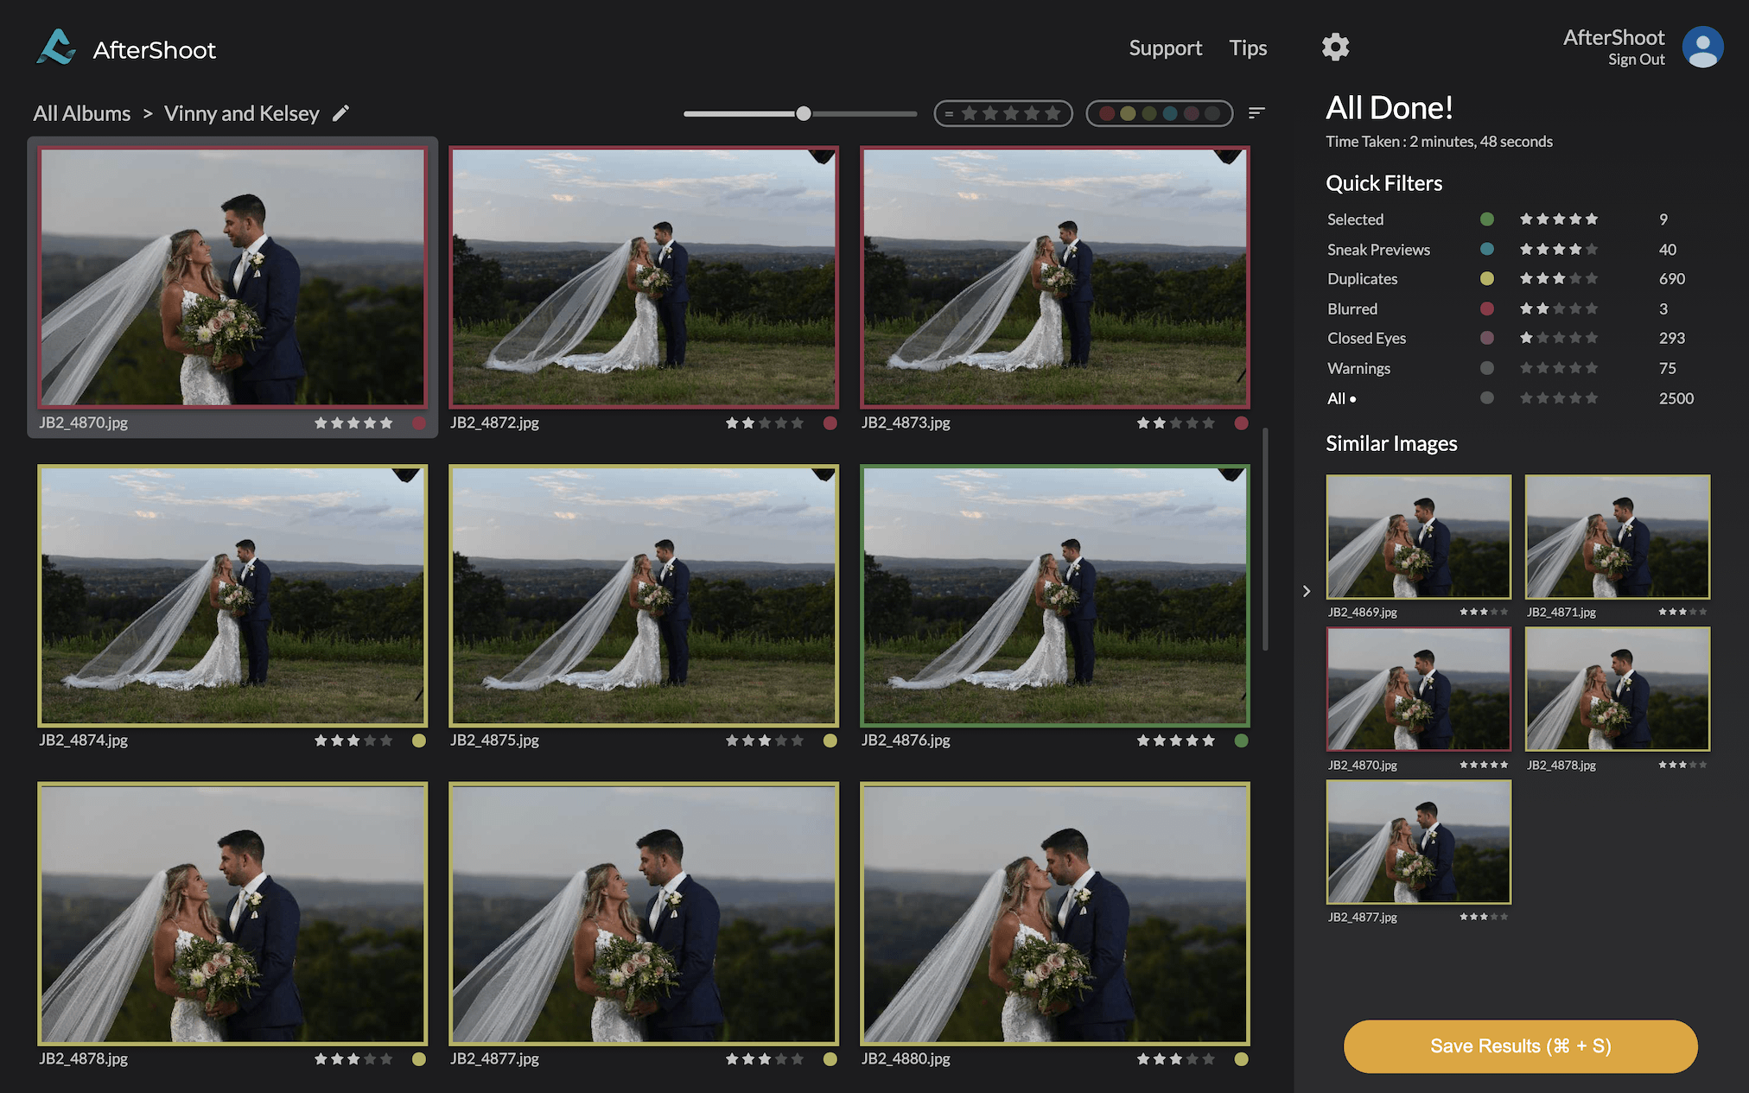The image size is (1749, 1093).
Task: Open the sort options icon
Action: pos(1256,113)
